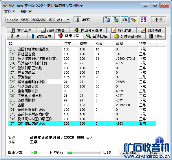Select row (05) 重映射扇区计数
The height and width of the screenshot is (160, 172).
click(x=82, y=68)
